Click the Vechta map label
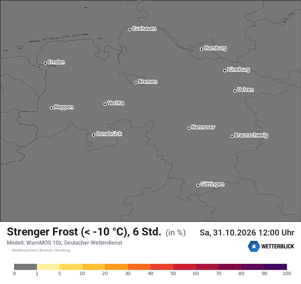 click(116, 103)
